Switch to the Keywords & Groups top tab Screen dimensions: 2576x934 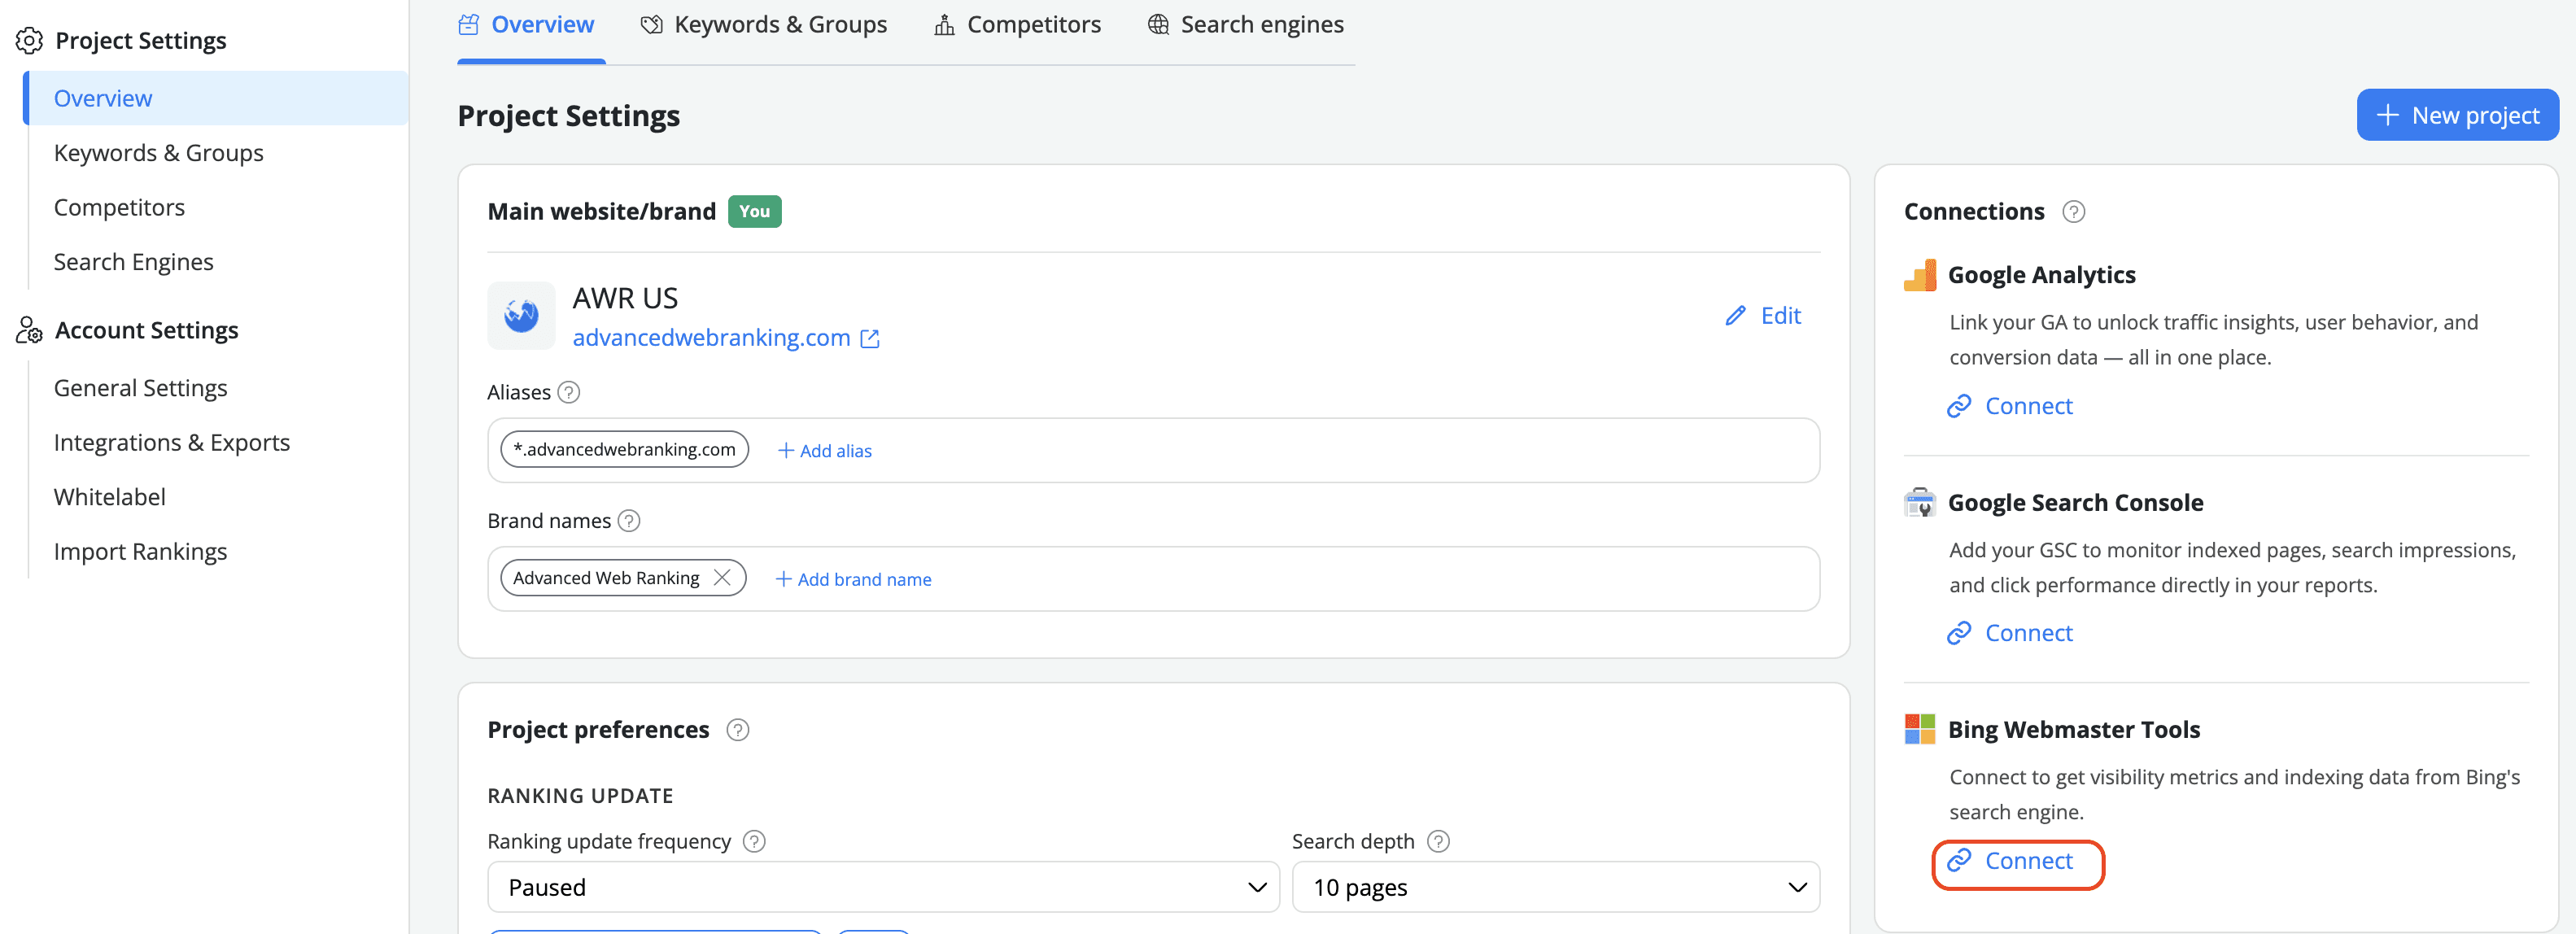tap(764, 25)
